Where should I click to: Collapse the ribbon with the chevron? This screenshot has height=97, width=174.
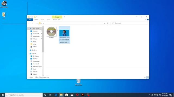[145, 20]
